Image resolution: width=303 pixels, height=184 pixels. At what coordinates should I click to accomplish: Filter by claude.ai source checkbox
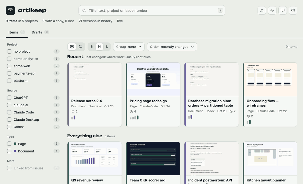coord(9,105)
